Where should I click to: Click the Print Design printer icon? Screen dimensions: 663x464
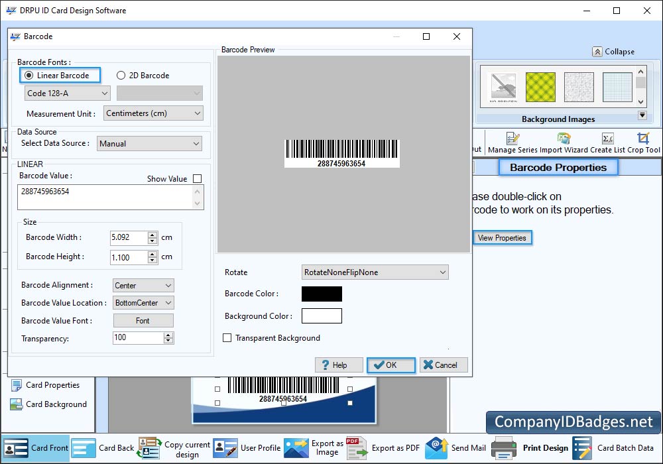point(504,448)
